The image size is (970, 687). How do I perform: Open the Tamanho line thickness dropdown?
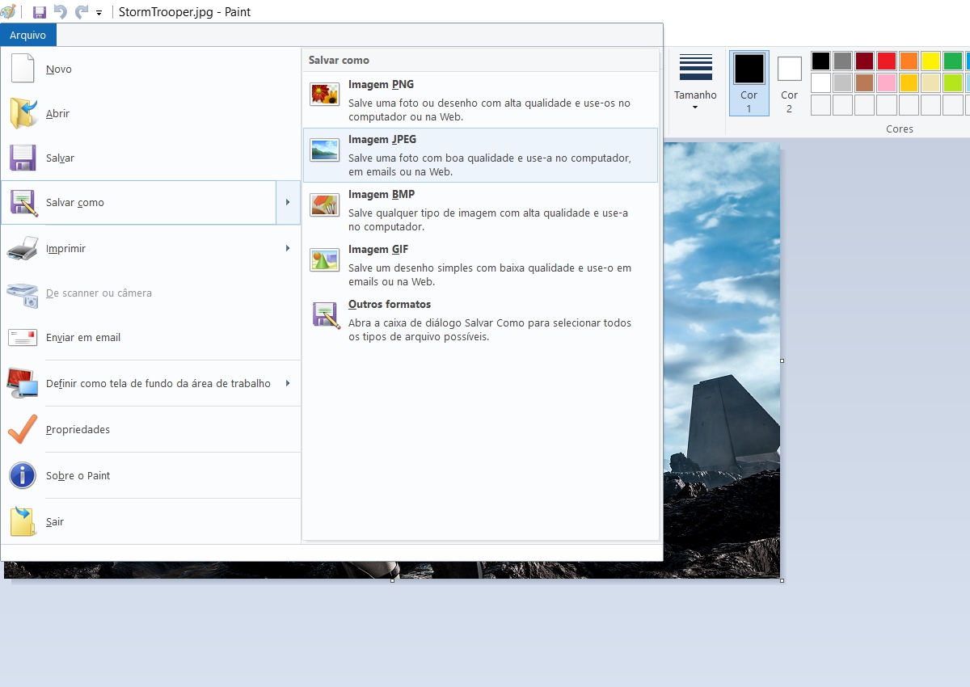pos(695,82)
